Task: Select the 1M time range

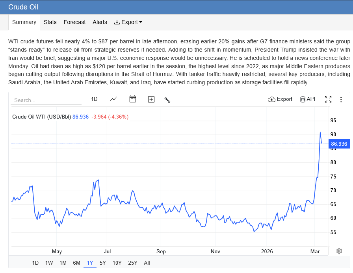Action: tap(63, 263)
